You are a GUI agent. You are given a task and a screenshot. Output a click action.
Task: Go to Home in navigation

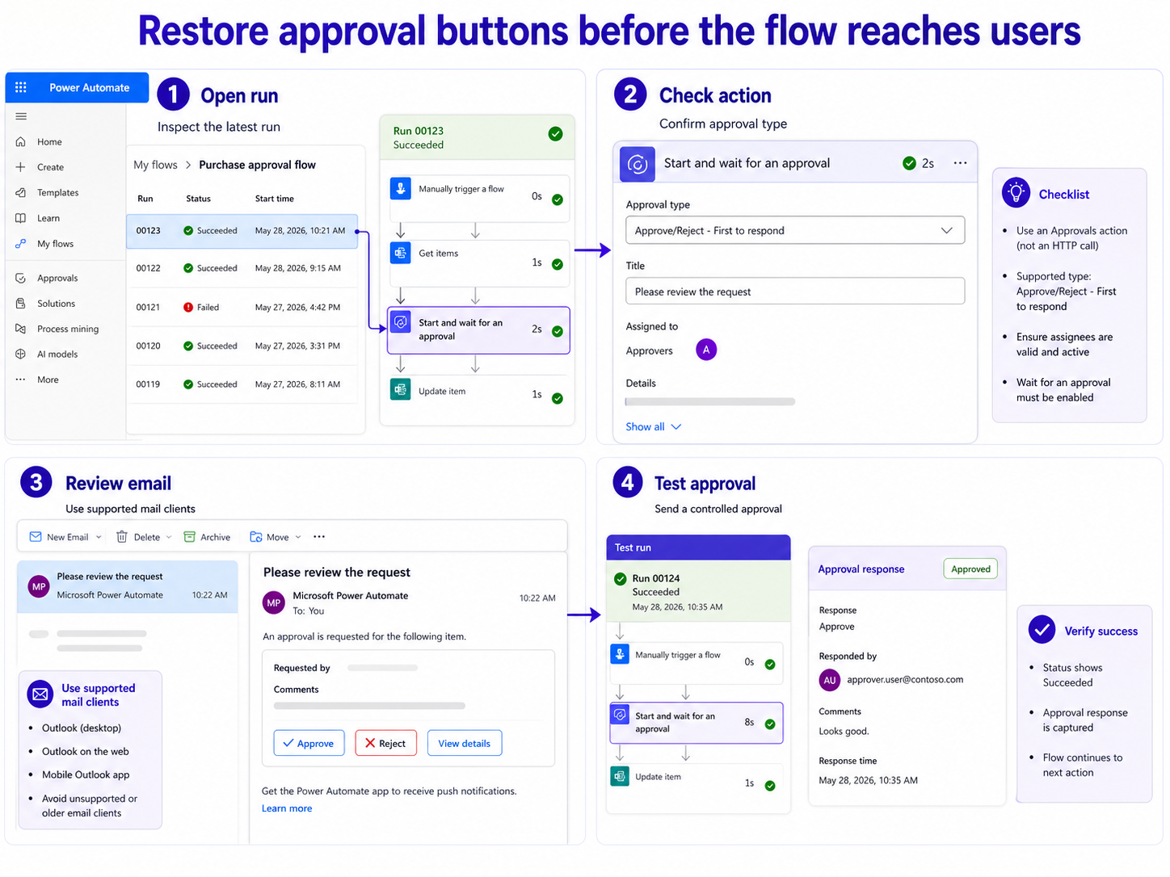[x=49, y=141]
